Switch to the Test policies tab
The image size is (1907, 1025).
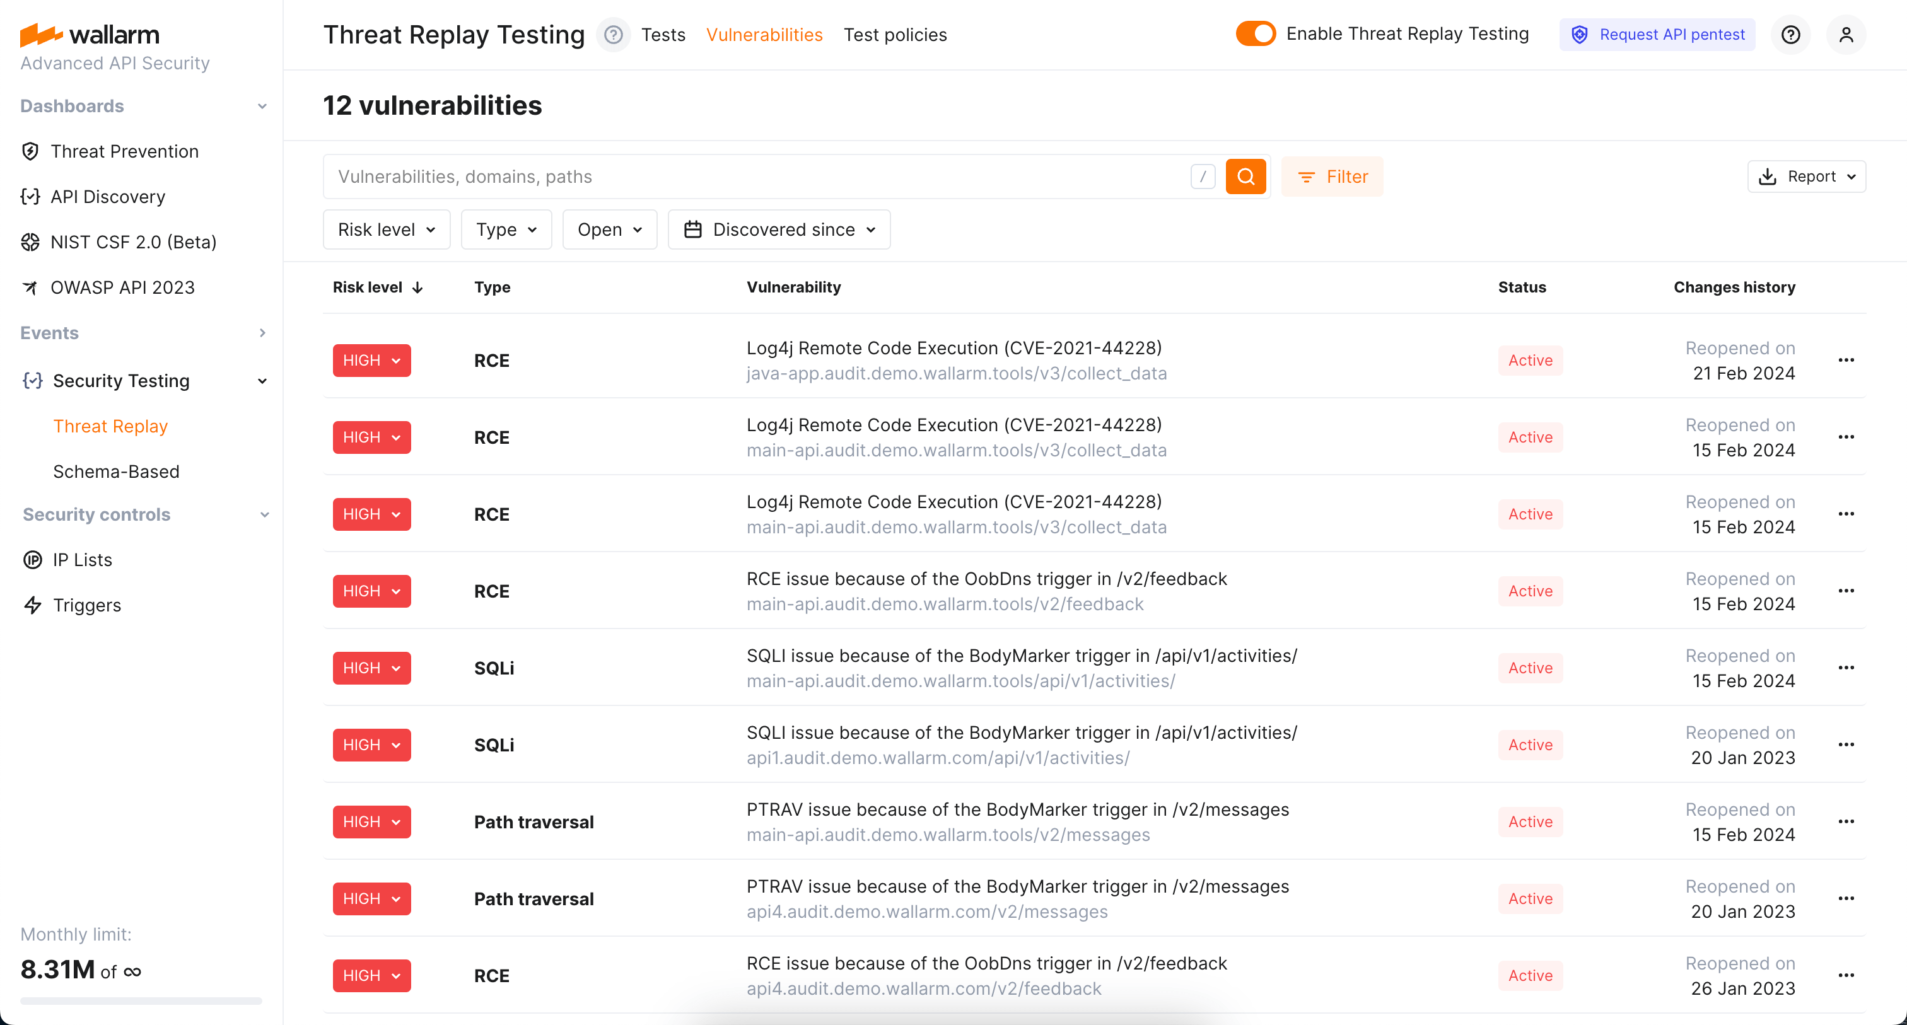(895, 34)
